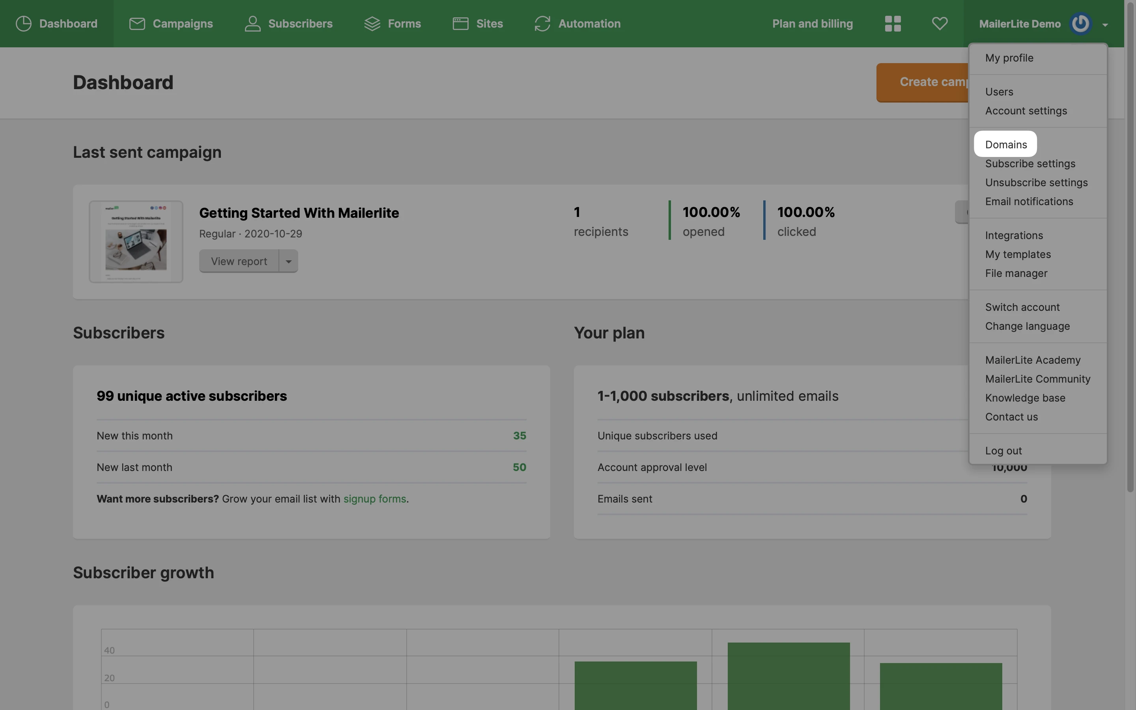Open Plan and billing page
Screen dimensions: 1136x710
click(812, 24)
